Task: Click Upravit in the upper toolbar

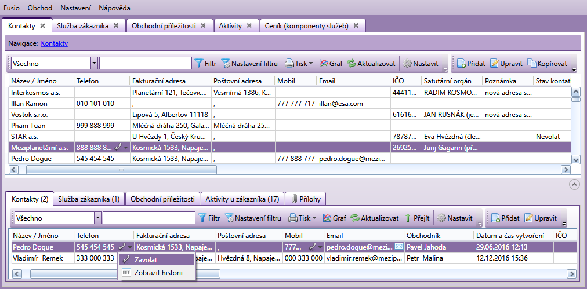Action: (x=506, y=64)
